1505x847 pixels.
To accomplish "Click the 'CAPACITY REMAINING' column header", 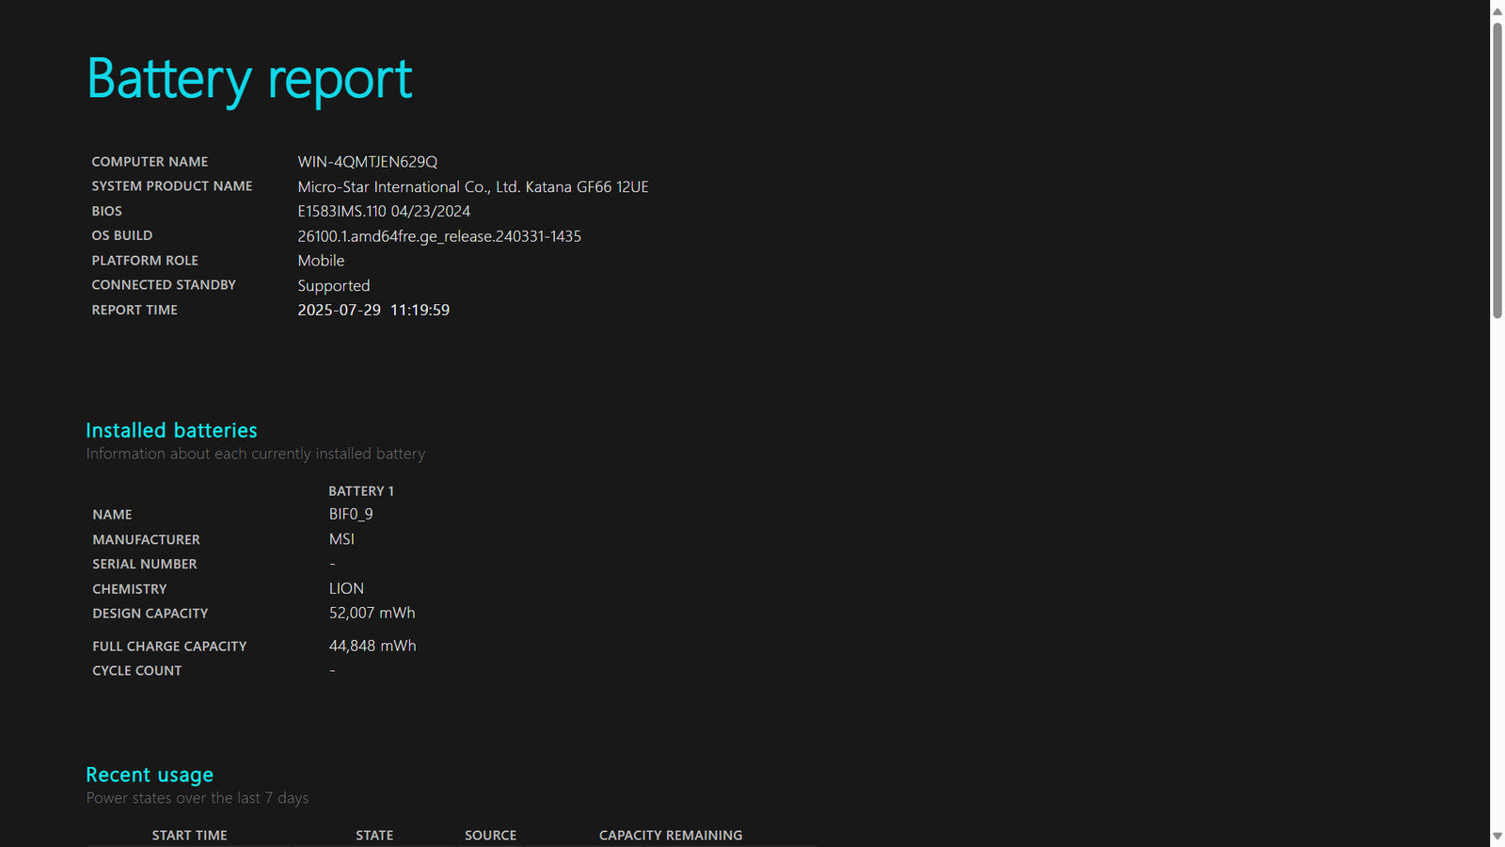I will point(671,836).
